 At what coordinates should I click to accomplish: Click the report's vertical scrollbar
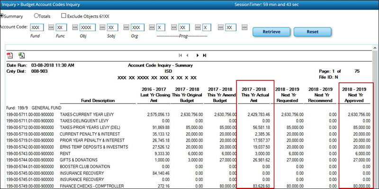pos(376,118)
